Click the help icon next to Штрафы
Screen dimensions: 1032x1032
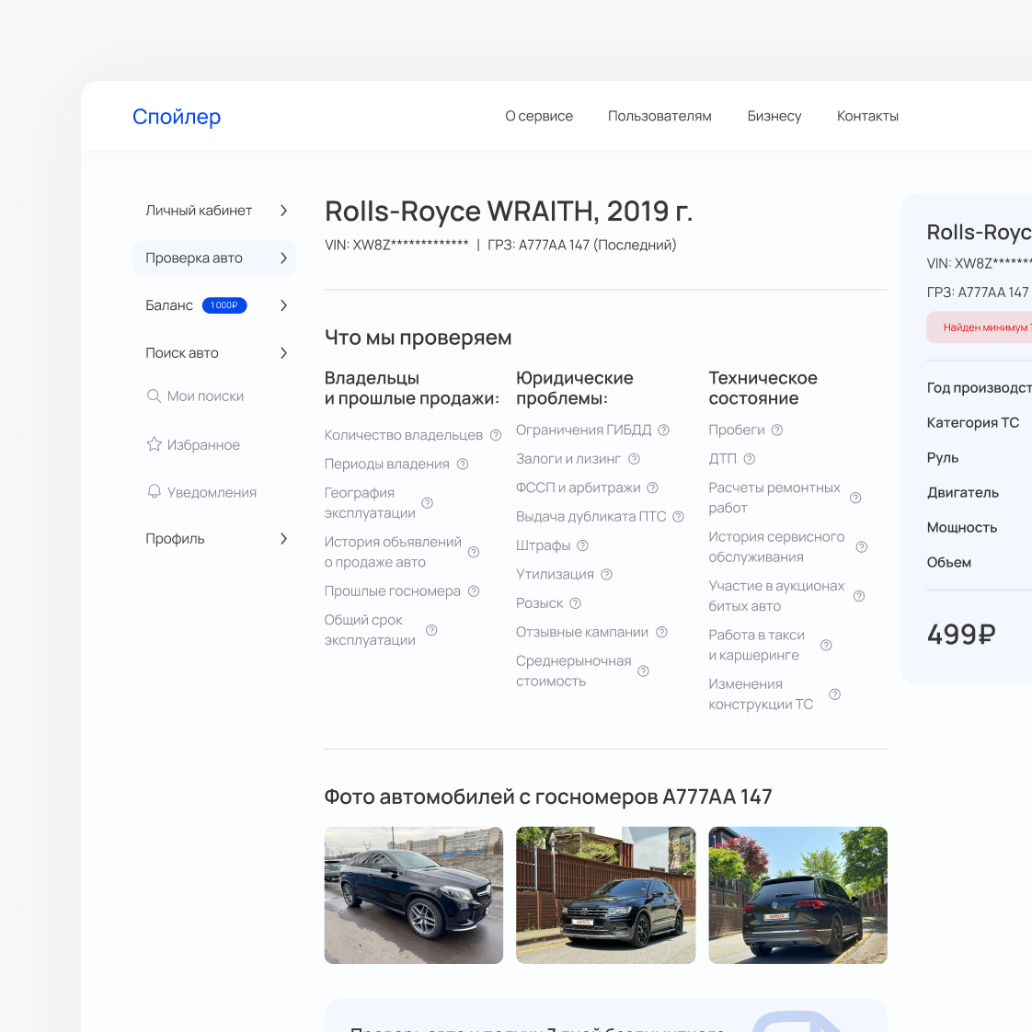point(582,545)
